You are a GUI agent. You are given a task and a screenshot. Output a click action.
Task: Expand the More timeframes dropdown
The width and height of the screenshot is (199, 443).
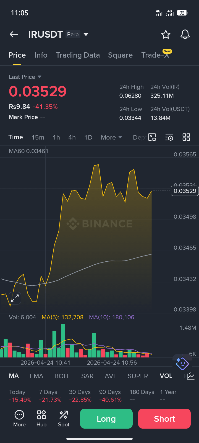pyautogui.click(x=111, y=137)
